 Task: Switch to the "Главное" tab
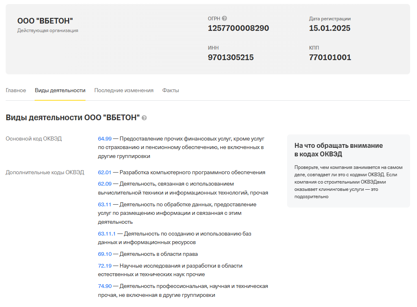[x=16, y=90]
